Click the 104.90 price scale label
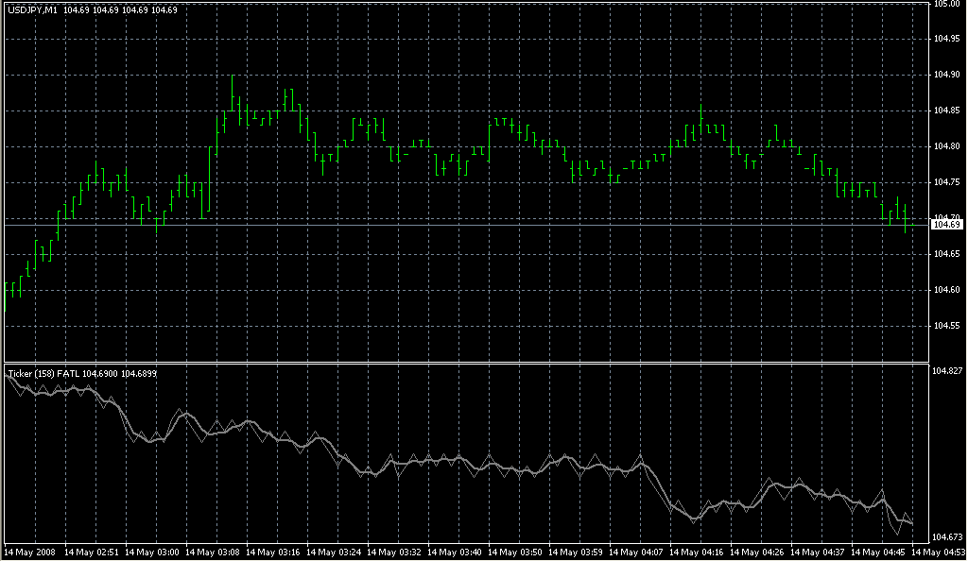The image size is (968, 561). (x=947, y=75)
